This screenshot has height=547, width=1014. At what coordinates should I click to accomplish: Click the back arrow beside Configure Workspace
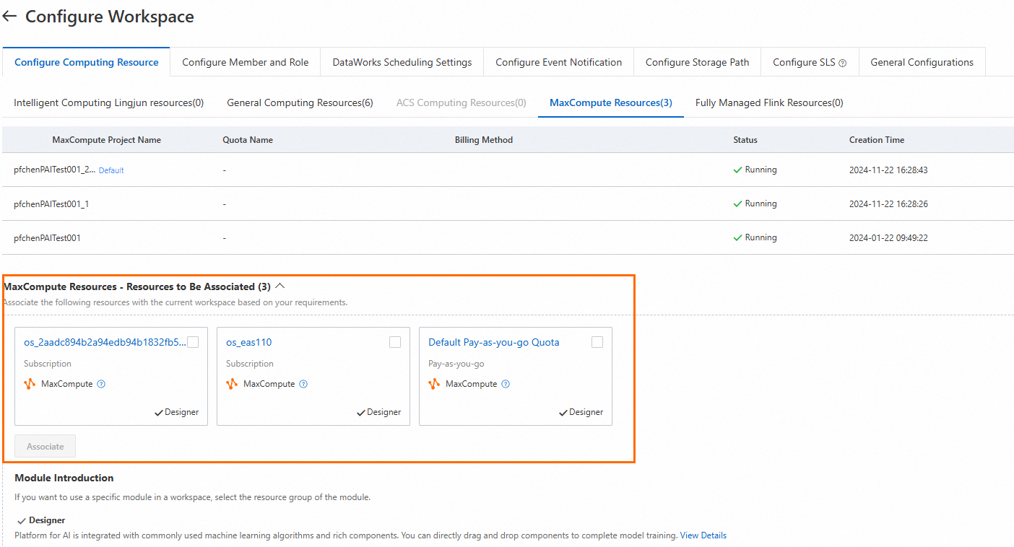pyautogui.click(x=9, y=16)
